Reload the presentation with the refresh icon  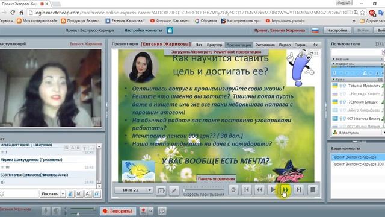[233, 190]
